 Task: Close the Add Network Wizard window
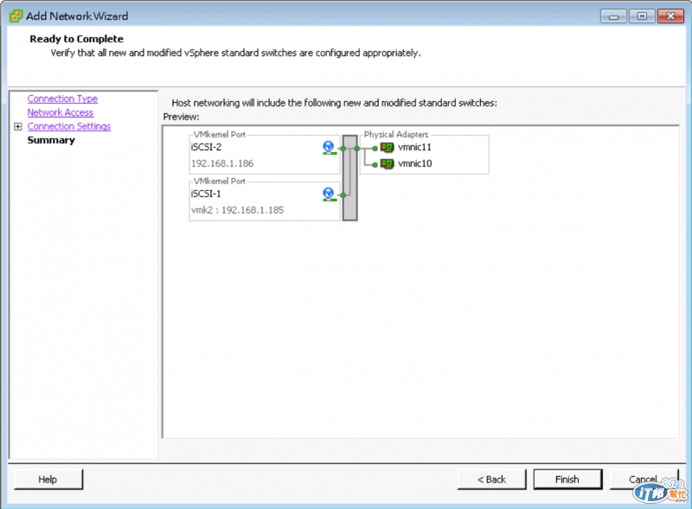(x=670, y=16)
